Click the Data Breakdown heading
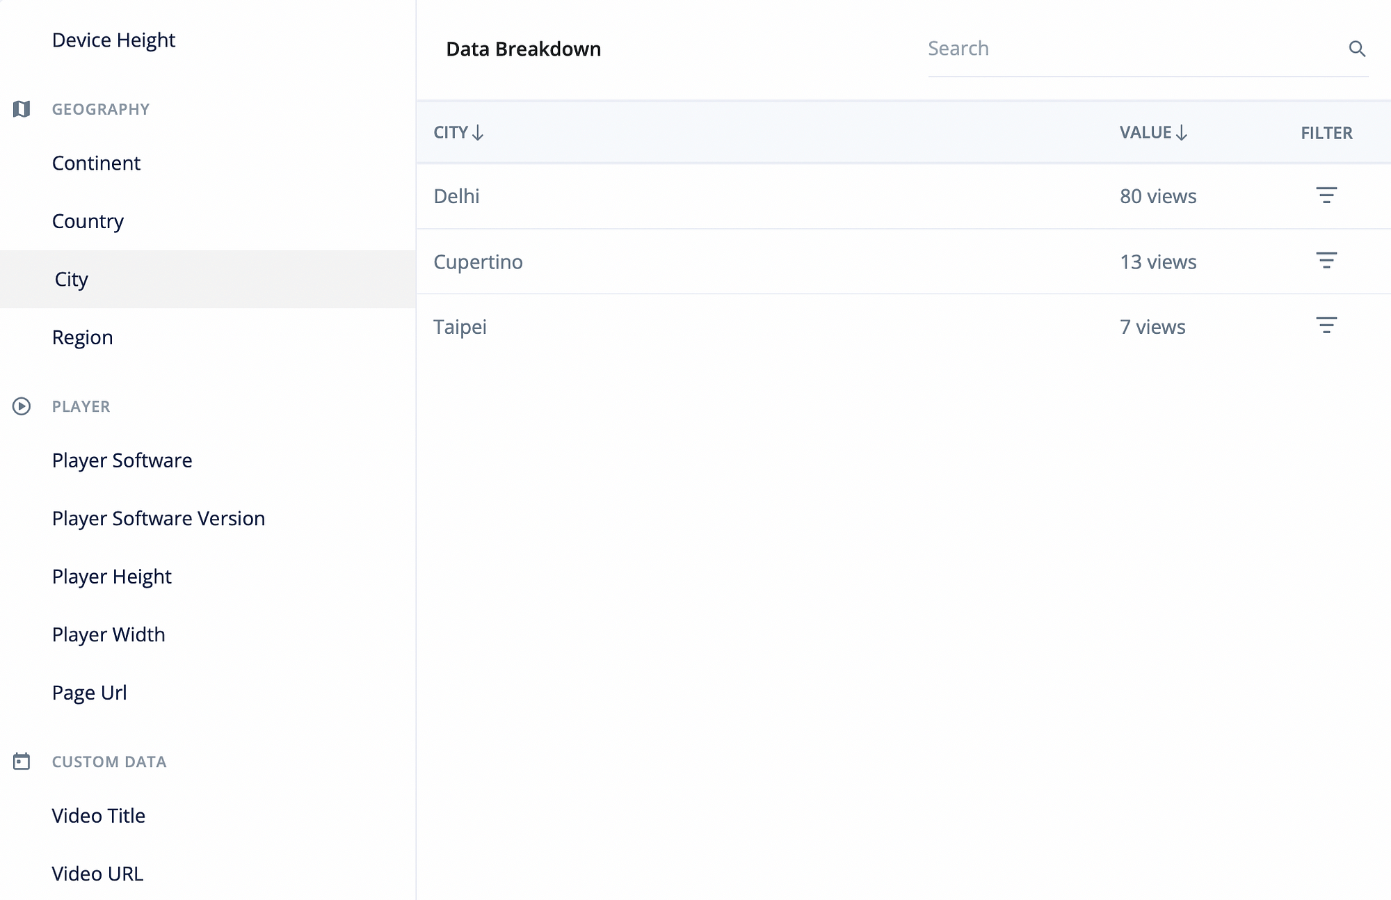 click(523, 49)
